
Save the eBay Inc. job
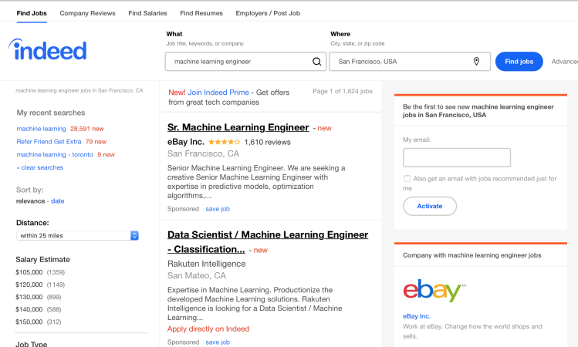point(218,209)
